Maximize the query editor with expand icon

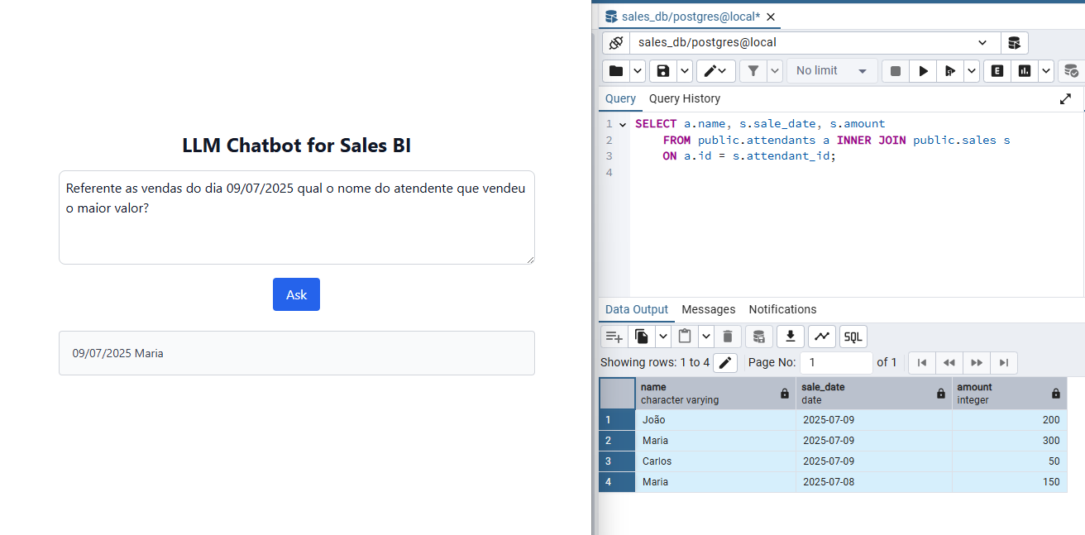coord(1065,98)
